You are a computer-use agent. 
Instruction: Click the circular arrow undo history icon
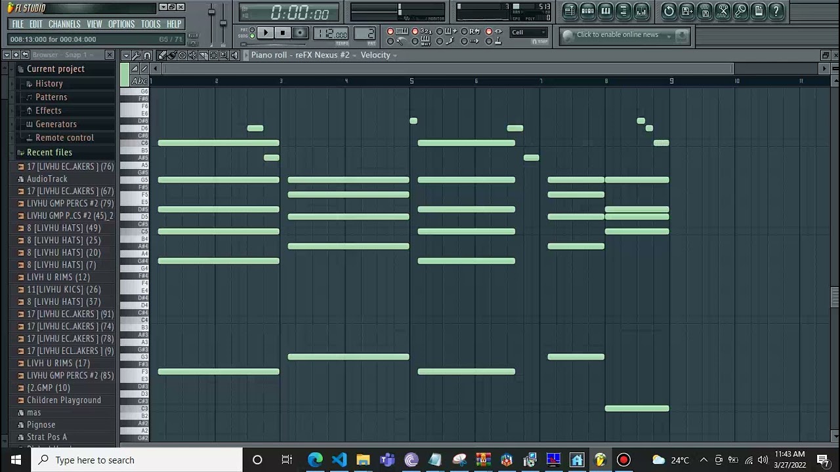click(x=669, y=10)
